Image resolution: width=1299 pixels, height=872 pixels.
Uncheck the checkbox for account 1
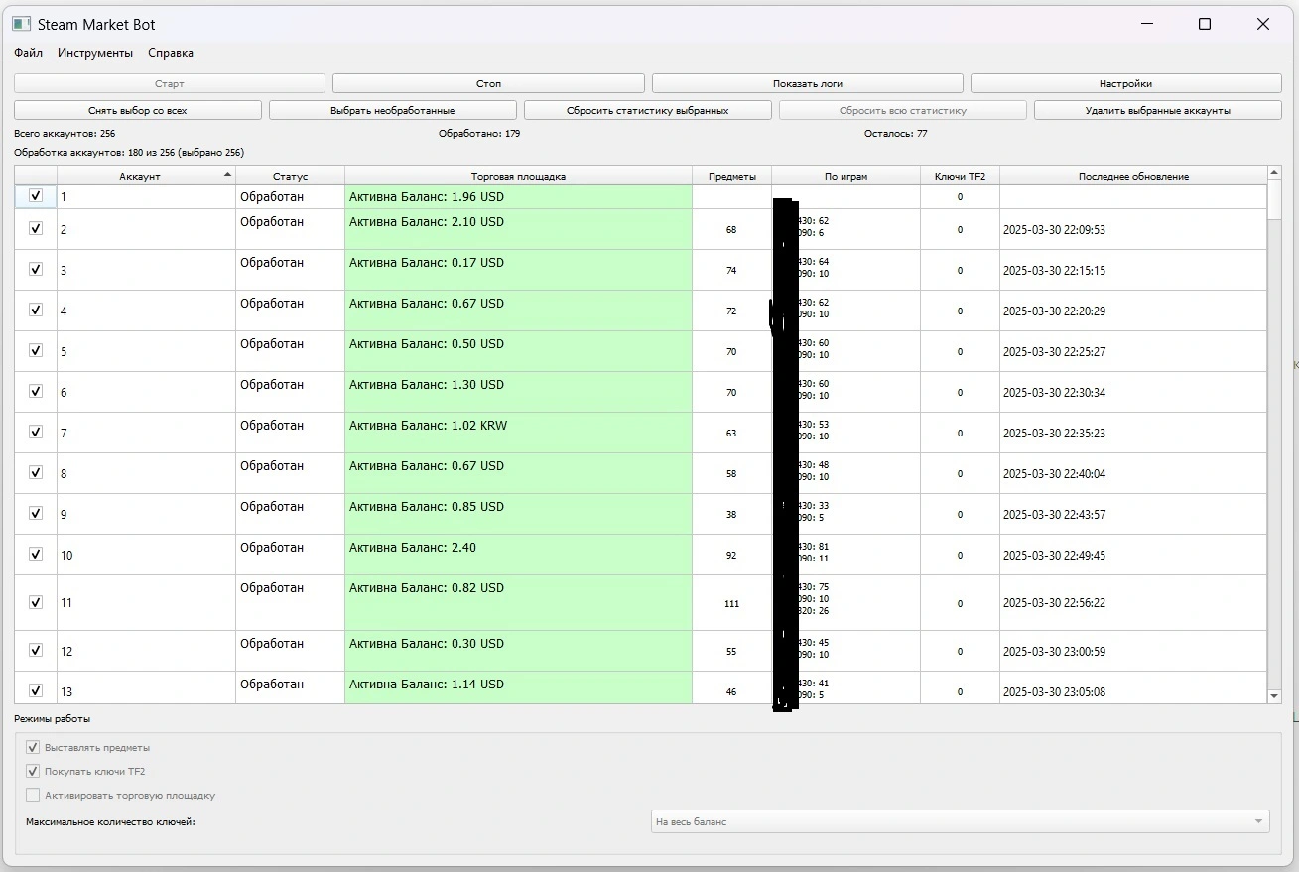coord(36,196)
